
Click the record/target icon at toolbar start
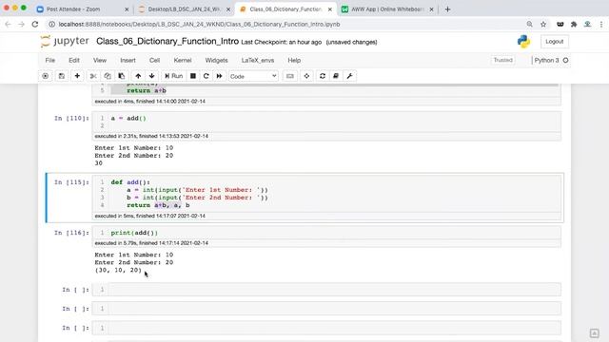[x=46, y=76]
